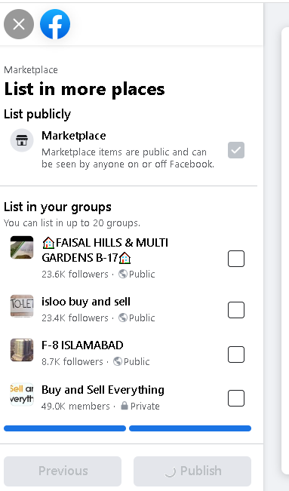289x491 pixels.
Task: Click Buy and Sell Everything group image
Action: click(x=22, y=394)
